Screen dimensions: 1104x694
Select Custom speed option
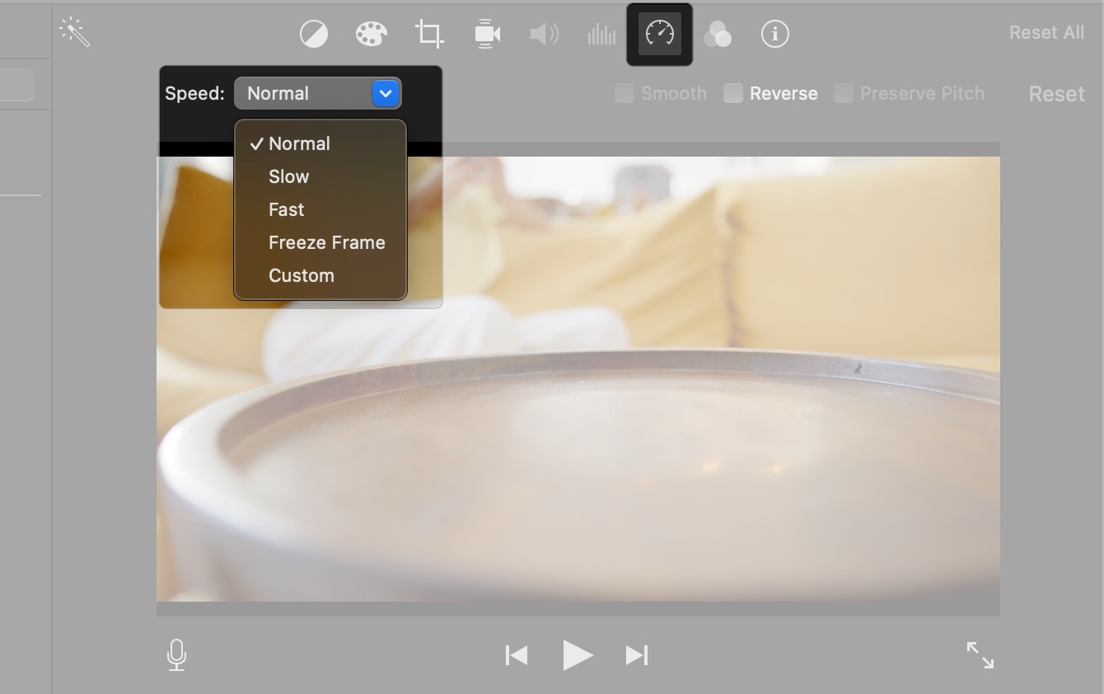(x=301, y=274)
